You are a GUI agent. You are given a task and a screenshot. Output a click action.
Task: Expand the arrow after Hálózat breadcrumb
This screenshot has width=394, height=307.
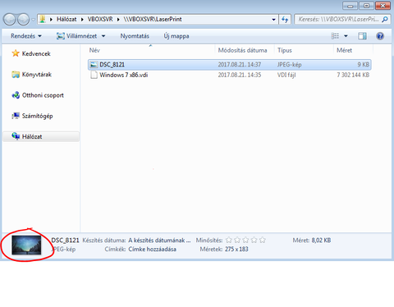82,20
